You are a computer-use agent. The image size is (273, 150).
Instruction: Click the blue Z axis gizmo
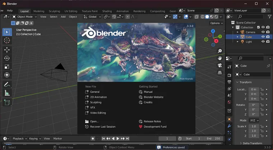click(213, 31)
